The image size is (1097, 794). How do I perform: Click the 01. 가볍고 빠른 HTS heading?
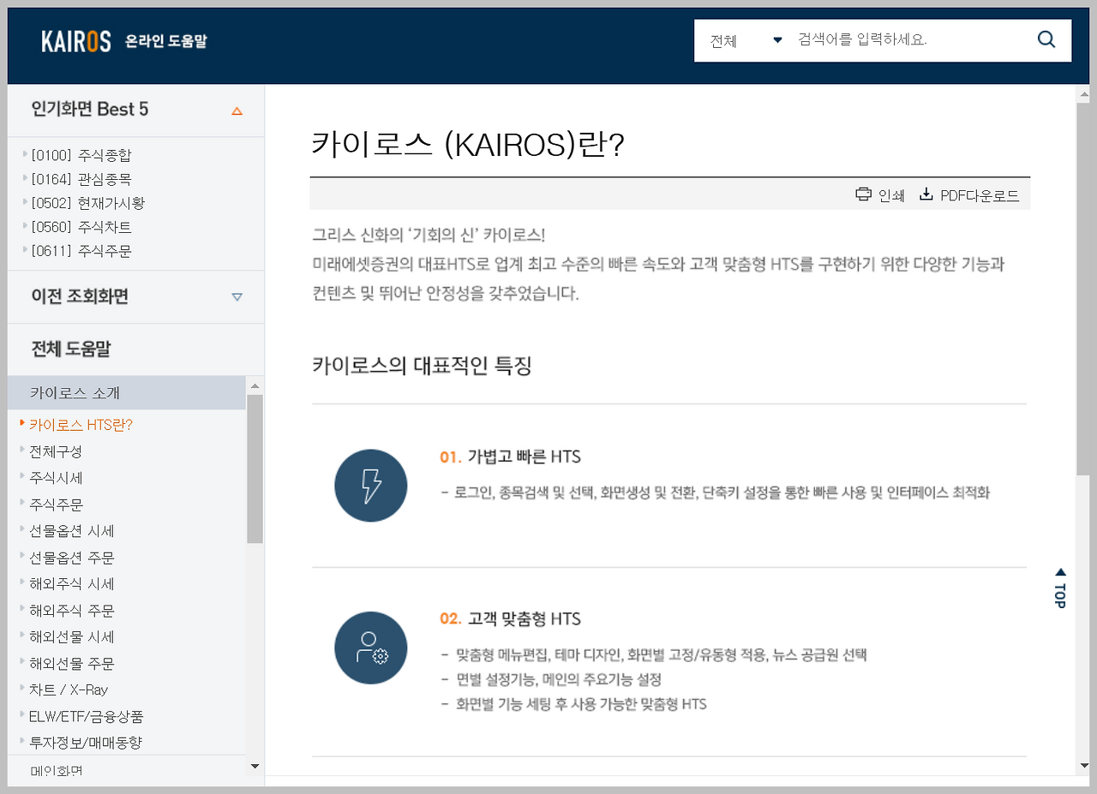pyautogui.click(x=511, y=457)
